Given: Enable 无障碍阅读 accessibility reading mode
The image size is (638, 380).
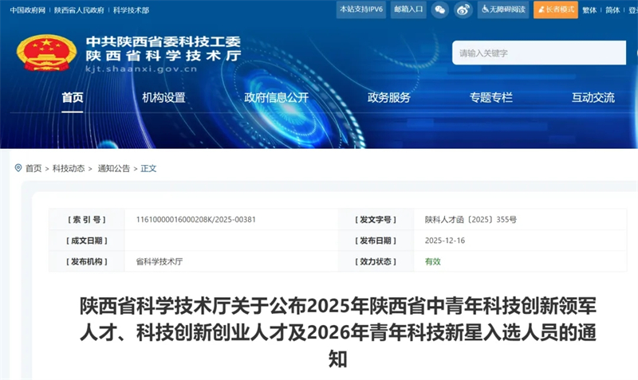Looking at the screenshot, I should [x=503, y=10].
